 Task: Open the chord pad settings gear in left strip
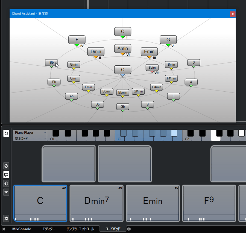tap(6, 219)
